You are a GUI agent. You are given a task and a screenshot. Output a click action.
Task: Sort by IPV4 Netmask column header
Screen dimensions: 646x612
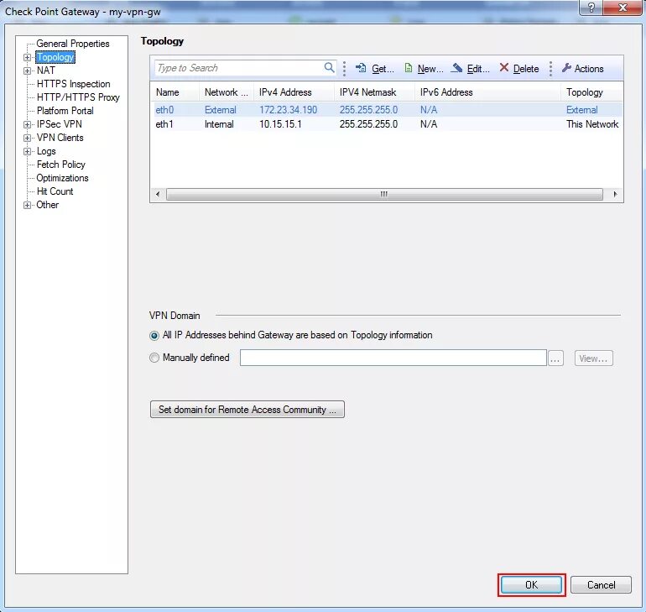pos(374,92)
